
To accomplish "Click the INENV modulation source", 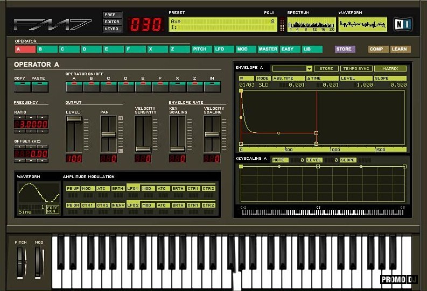I will tap(118, 205).
